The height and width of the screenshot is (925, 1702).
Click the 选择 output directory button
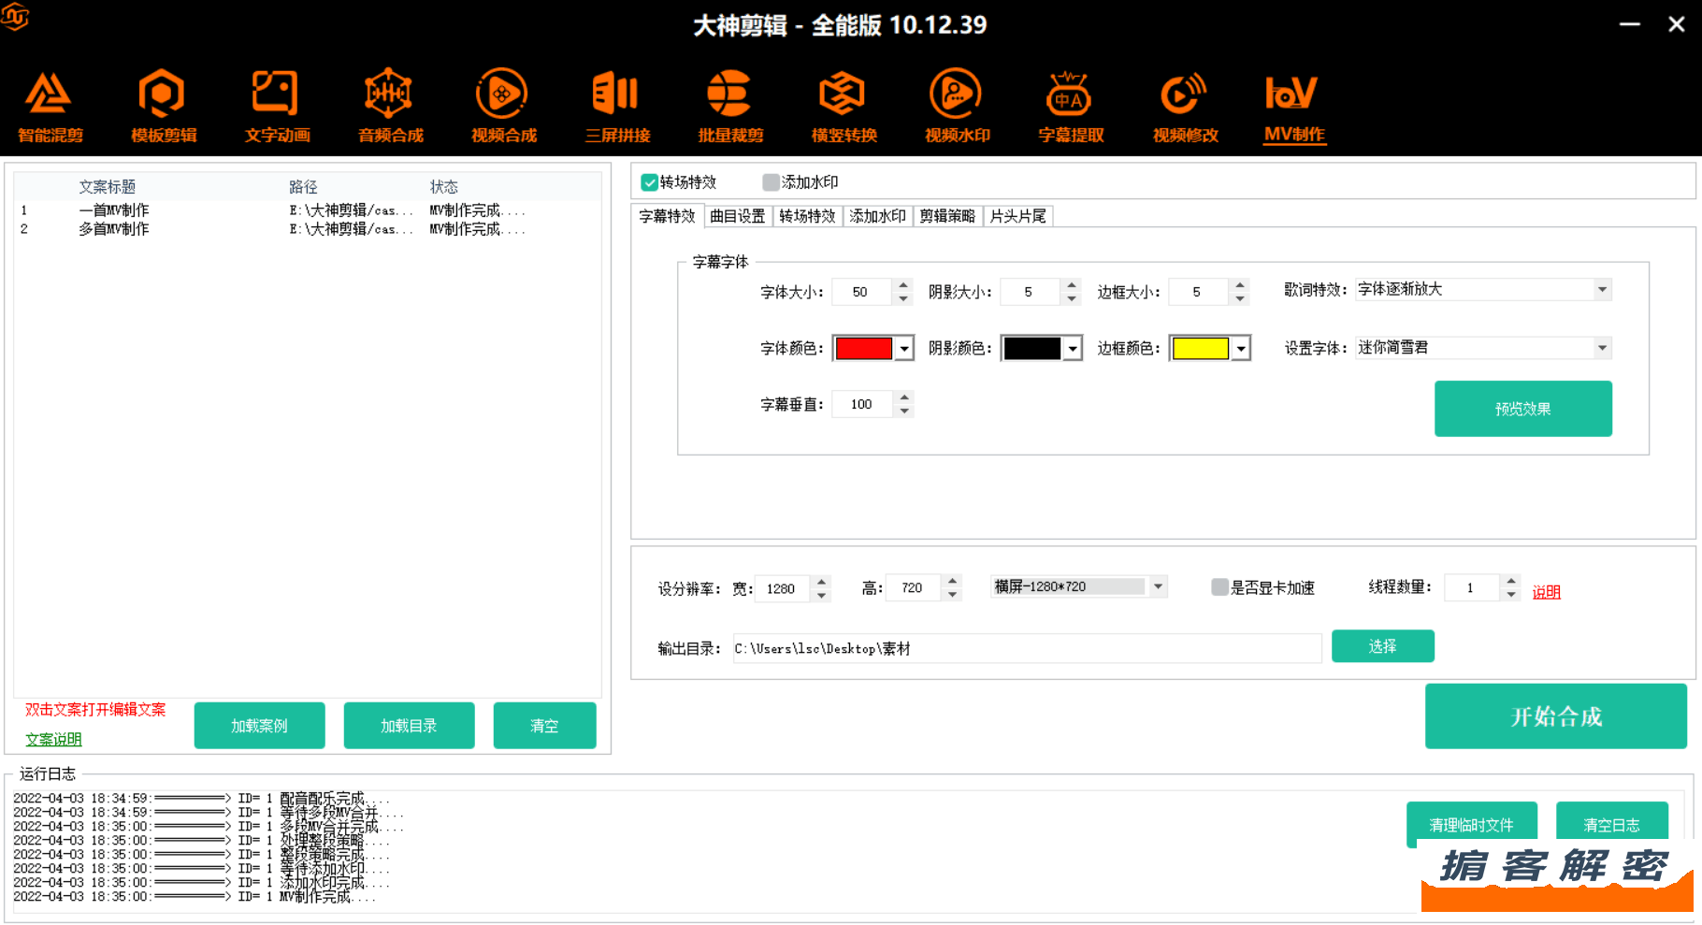click(1382, 646)
